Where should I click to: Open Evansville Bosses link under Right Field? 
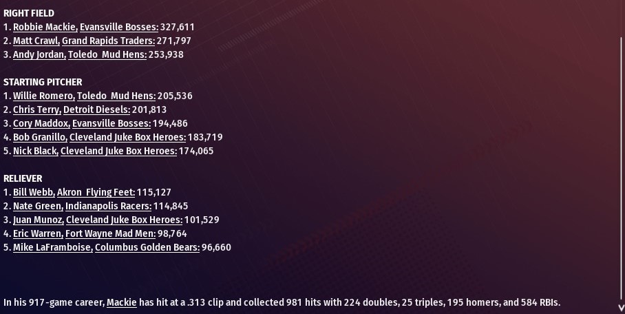[119, 27]
